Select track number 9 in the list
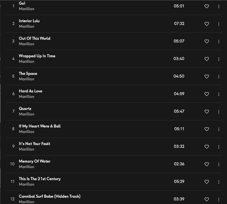Screen dimensions: 227x204 [13, 146]
